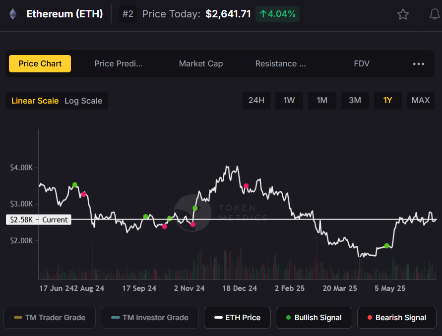442x336 pixels.
Task: Set chart range to 1Y
Action: click(x=387, y=101)
